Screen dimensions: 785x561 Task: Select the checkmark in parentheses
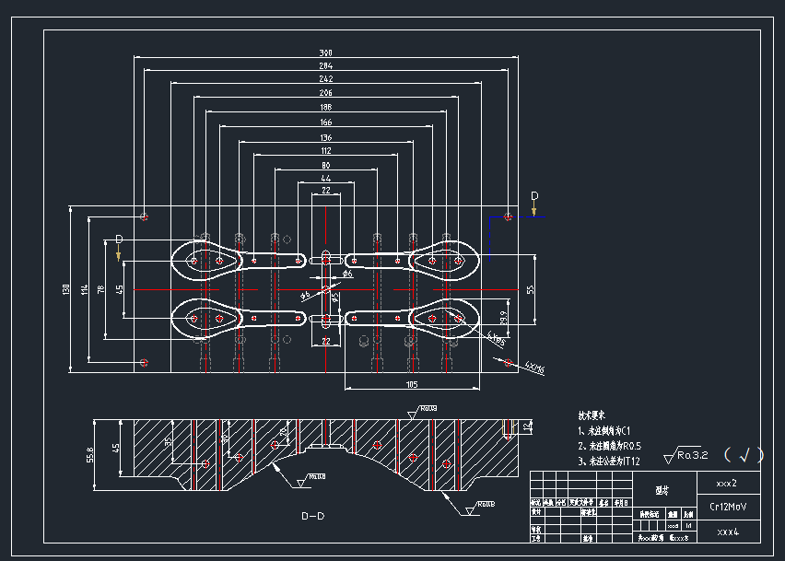744,455
